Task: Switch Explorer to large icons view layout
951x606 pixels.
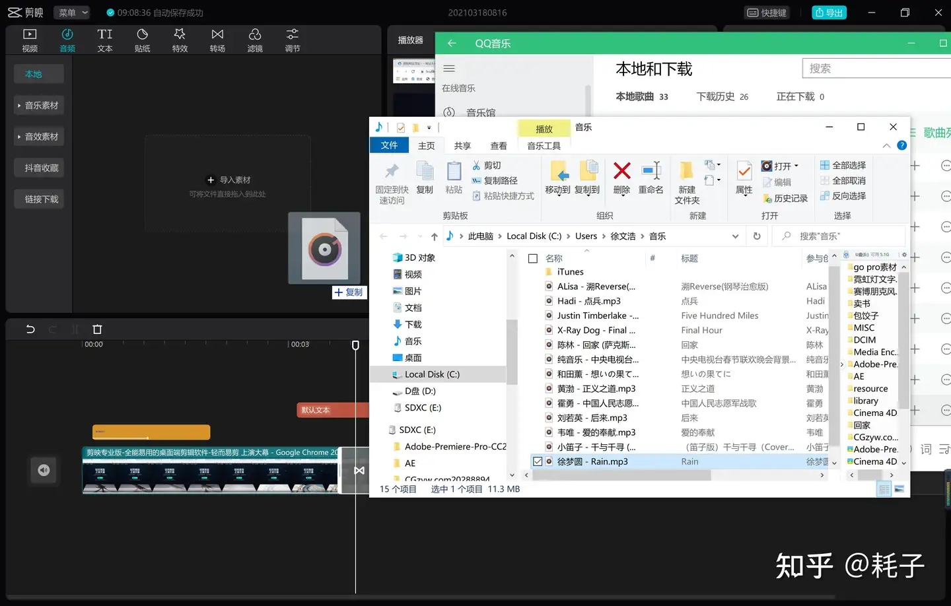Action: coord(898,489)
